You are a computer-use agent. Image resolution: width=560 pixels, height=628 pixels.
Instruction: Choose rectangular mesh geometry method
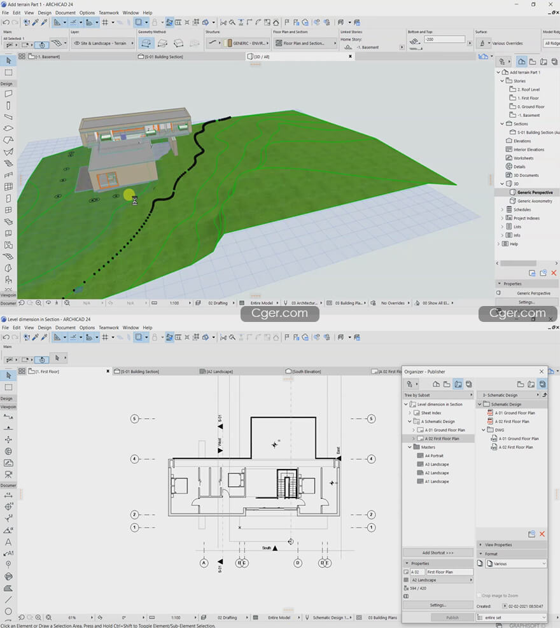[x=162, y=43]
